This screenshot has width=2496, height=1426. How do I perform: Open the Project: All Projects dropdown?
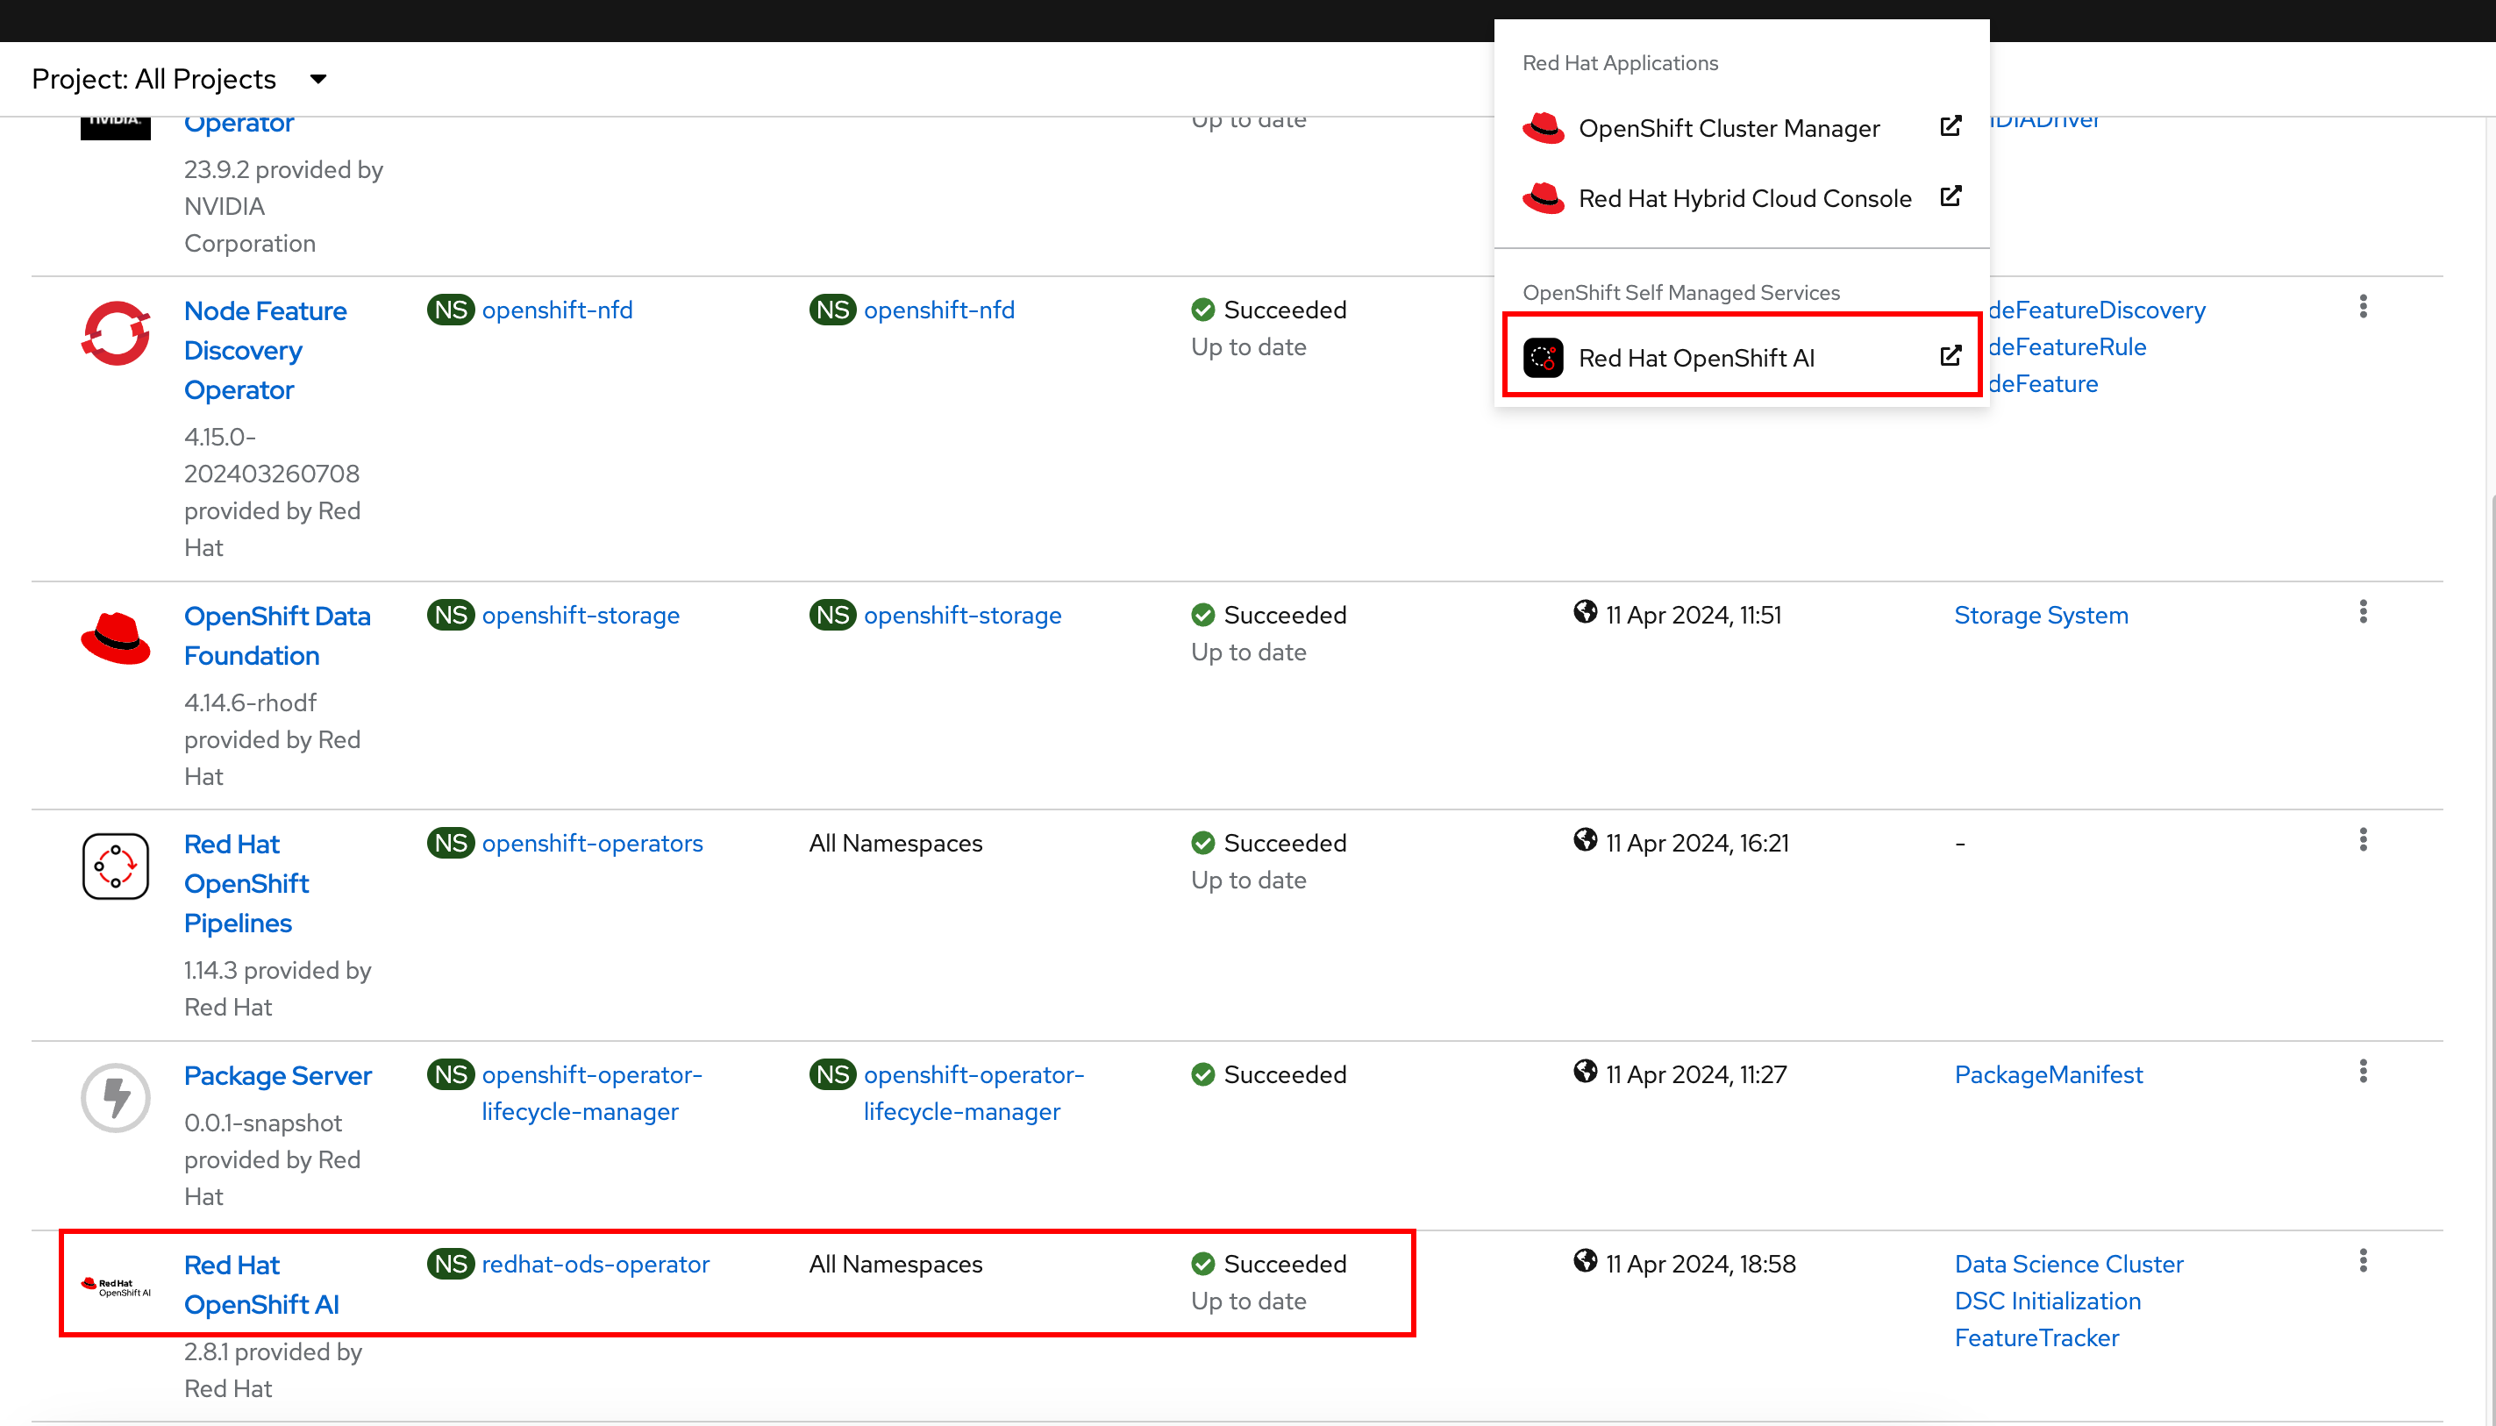(x=179, y=79)
